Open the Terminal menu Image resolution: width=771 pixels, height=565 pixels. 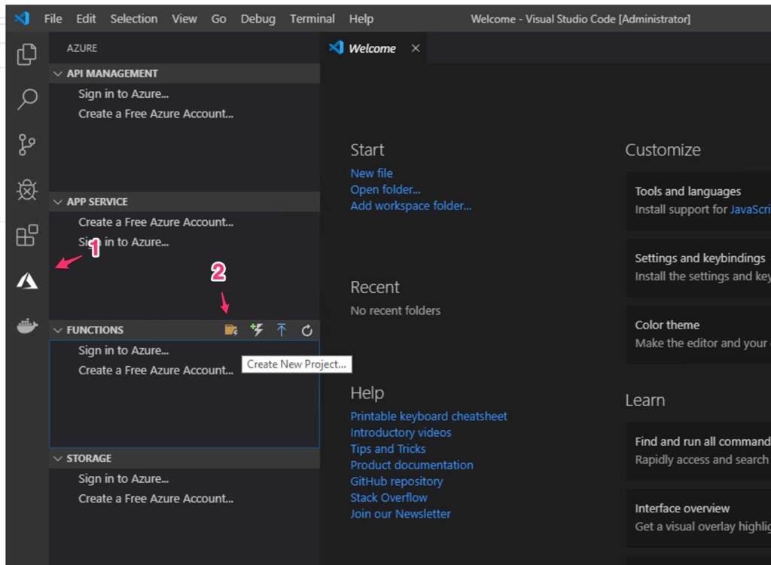[x=312, y=19]
